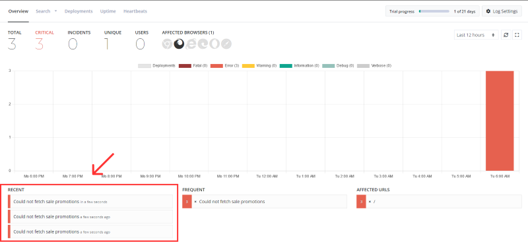Screen dimensions: 528x242
Task: Open the error logged 'in a few seconds'
Action: pyautogui.click(x=90, y=202)
